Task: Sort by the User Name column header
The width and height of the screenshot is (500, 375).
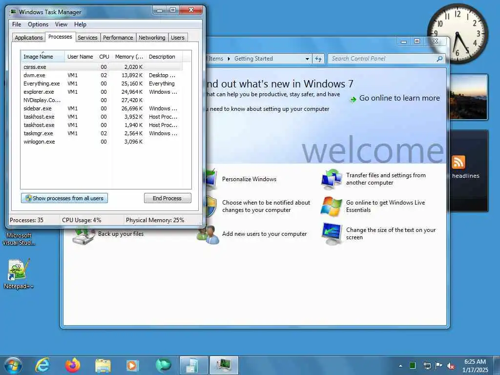Action: pos(81,57)
